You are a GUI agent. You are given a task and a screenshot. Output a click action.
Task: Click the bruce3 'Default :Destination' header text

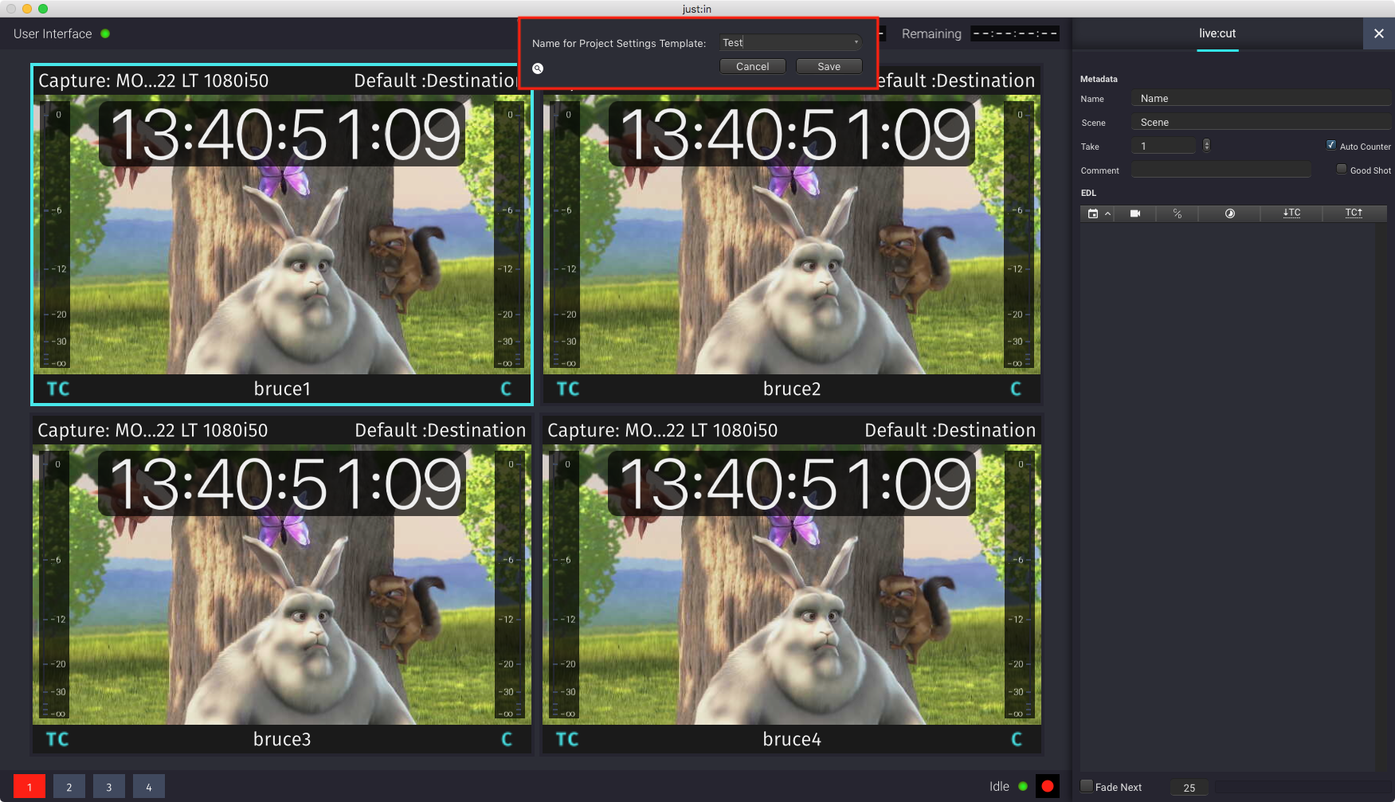(441, 430)
